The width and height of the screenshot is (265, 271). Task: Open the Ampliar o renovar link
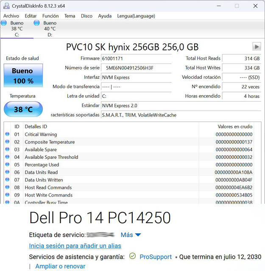click(x=60, y=266)
